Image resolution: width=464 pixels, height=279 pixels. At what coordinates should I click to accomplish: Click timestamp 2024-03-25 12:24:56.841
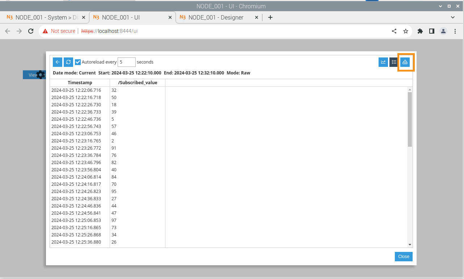tap(76, 213)
